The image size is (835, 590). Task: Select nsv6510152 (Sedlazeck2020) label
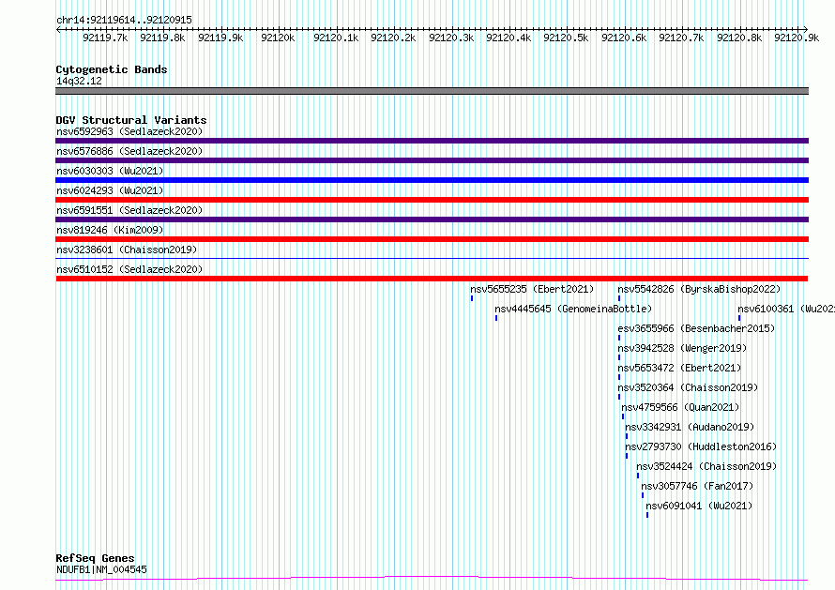[x=129, y=269]
